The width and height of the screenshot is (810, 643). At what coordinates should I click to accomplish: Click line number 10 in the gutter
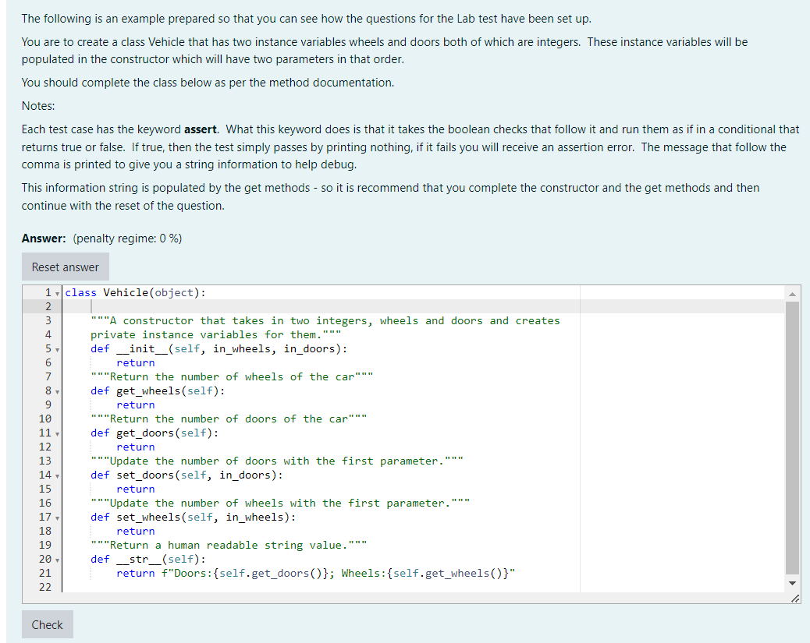pos(45,419)
